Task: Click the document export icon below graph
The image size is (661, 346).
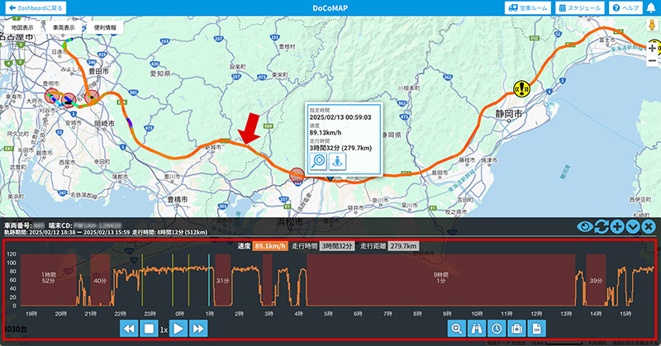Action: click(536, 329)
